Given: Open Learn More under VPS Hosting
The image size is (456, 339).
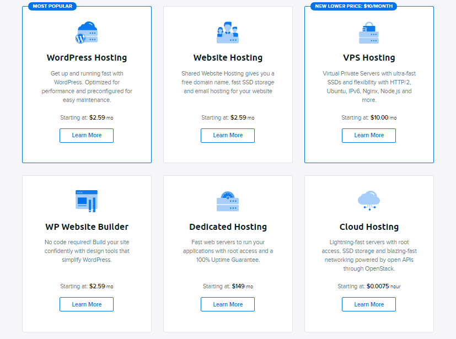Looking at the screenshot, I should [369, 136].
